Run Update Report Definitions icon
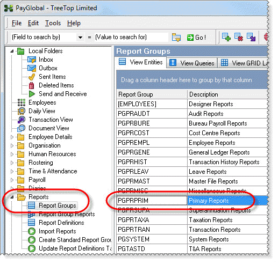Viewport: 278px width, 264px height. pyautogui.click(x=32, y=248)
